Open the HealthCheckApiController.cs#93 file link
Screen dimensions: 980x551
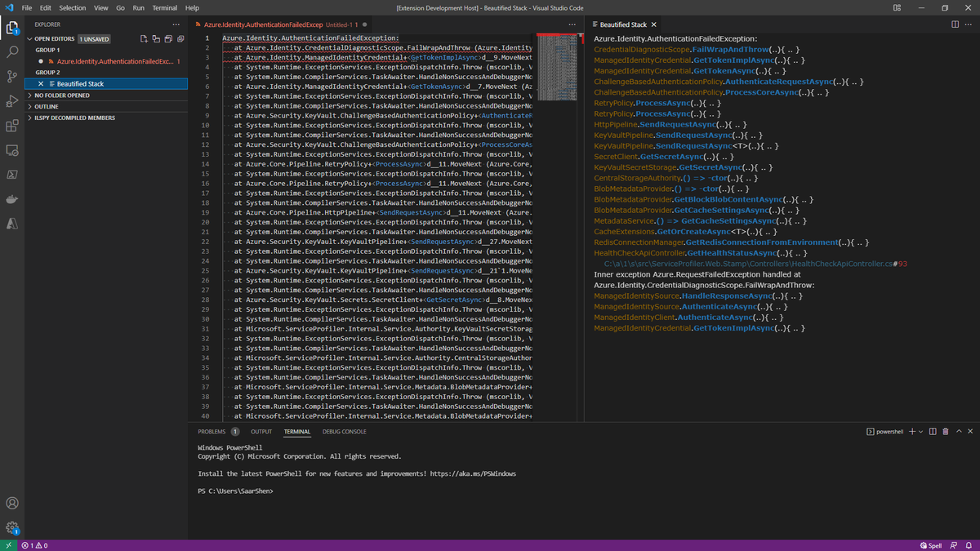[755, 264]
